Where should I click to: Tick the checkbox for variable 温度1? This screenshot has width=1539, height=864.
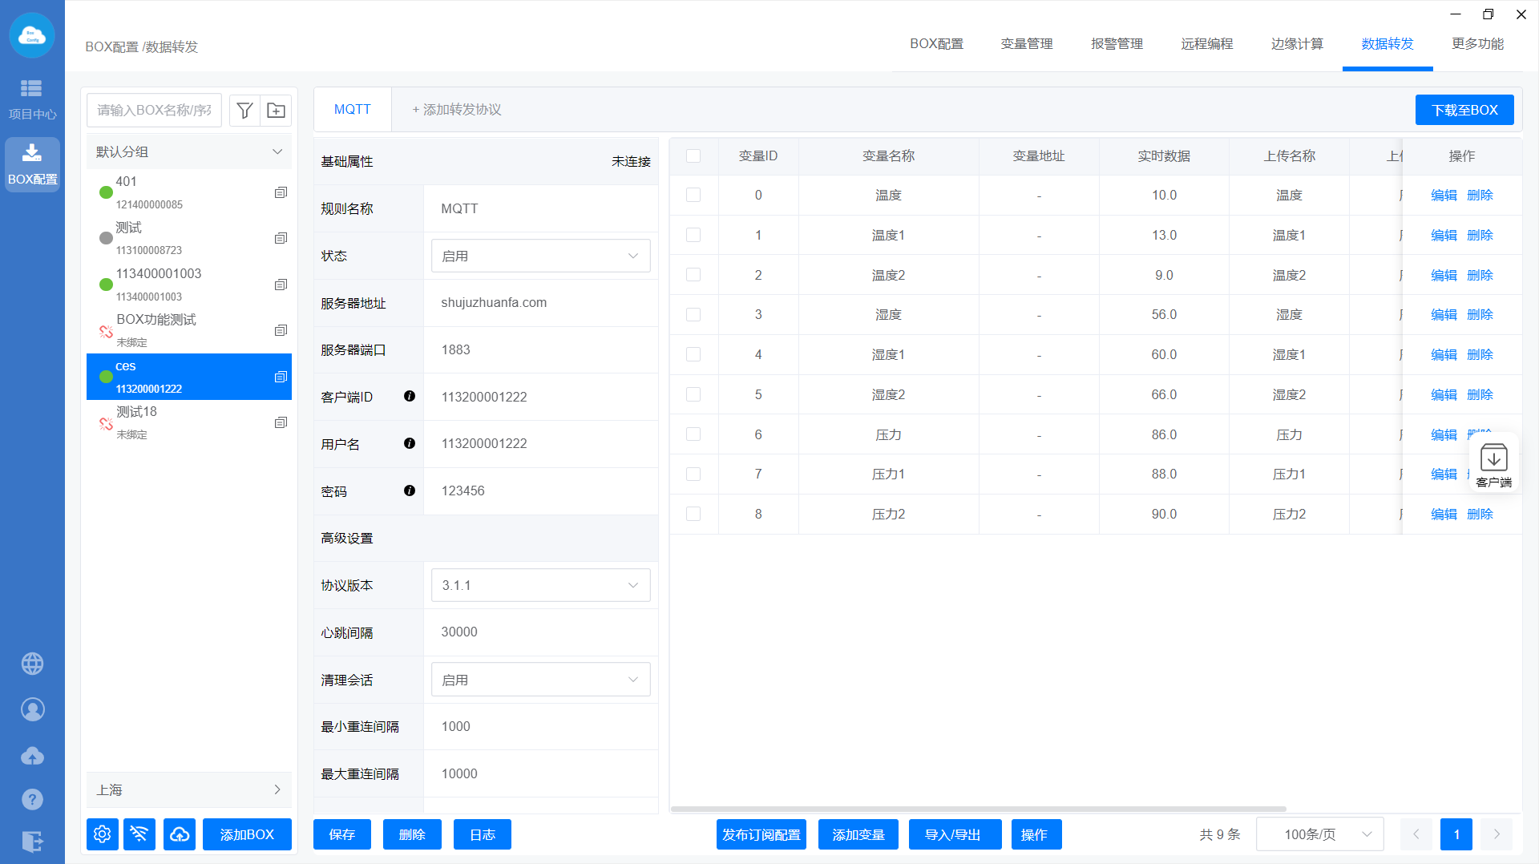(x=693, y=235)
